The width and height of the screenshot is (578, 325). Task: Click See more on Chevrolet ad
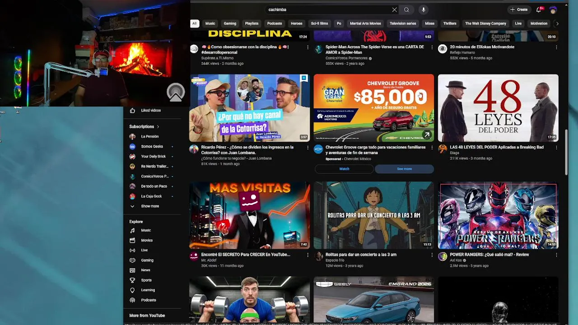click(404, 169)
